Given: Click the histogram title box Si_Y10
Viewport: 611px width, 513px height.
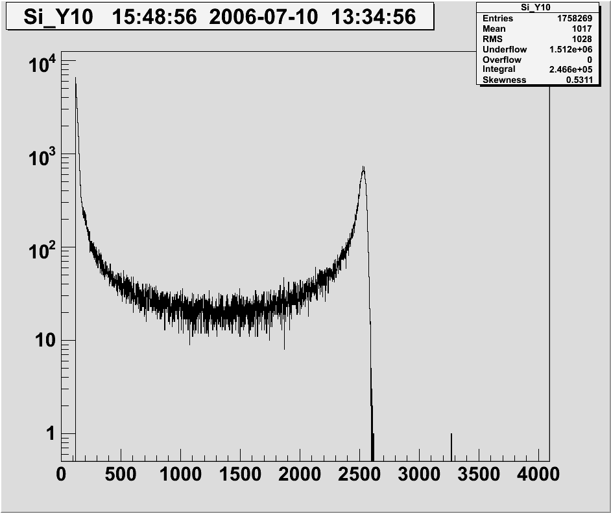Looking at the screenshot, I should click(x=219, y=16).
